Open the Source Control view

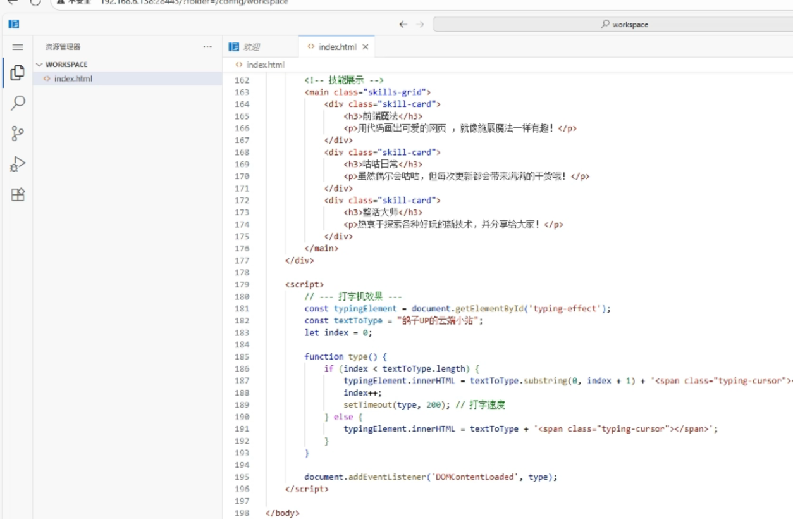[x=18, y=134]
